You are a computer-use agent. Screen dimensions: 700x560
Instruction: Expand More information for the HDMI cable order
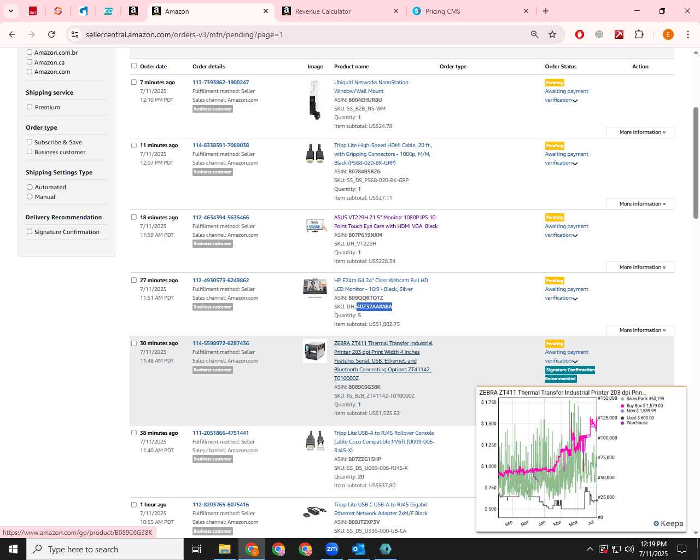pyautogui.click(x=640, y=204)
